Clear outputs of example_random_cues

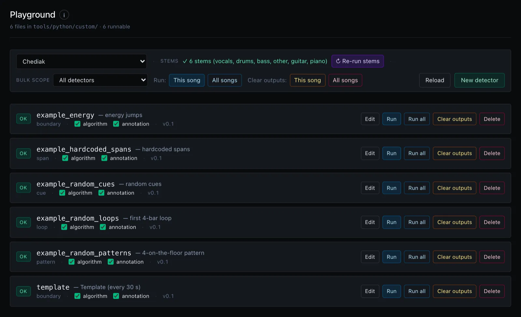[x=455, y=188]
